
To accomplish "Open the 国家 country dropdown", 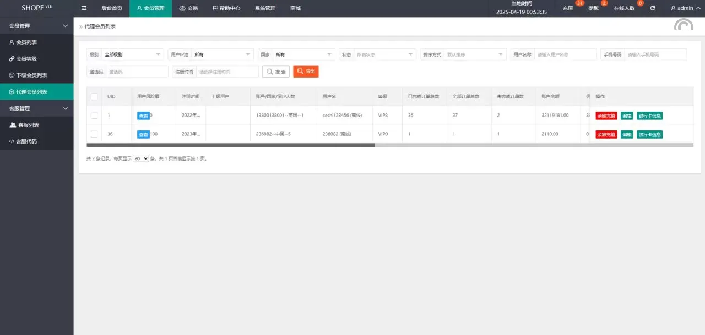I will [x=303, y=54].
